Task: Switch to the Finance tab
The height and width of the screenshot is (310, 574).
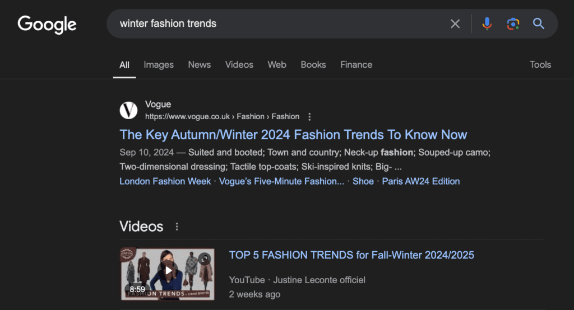Action: click(x=356, y=65)
